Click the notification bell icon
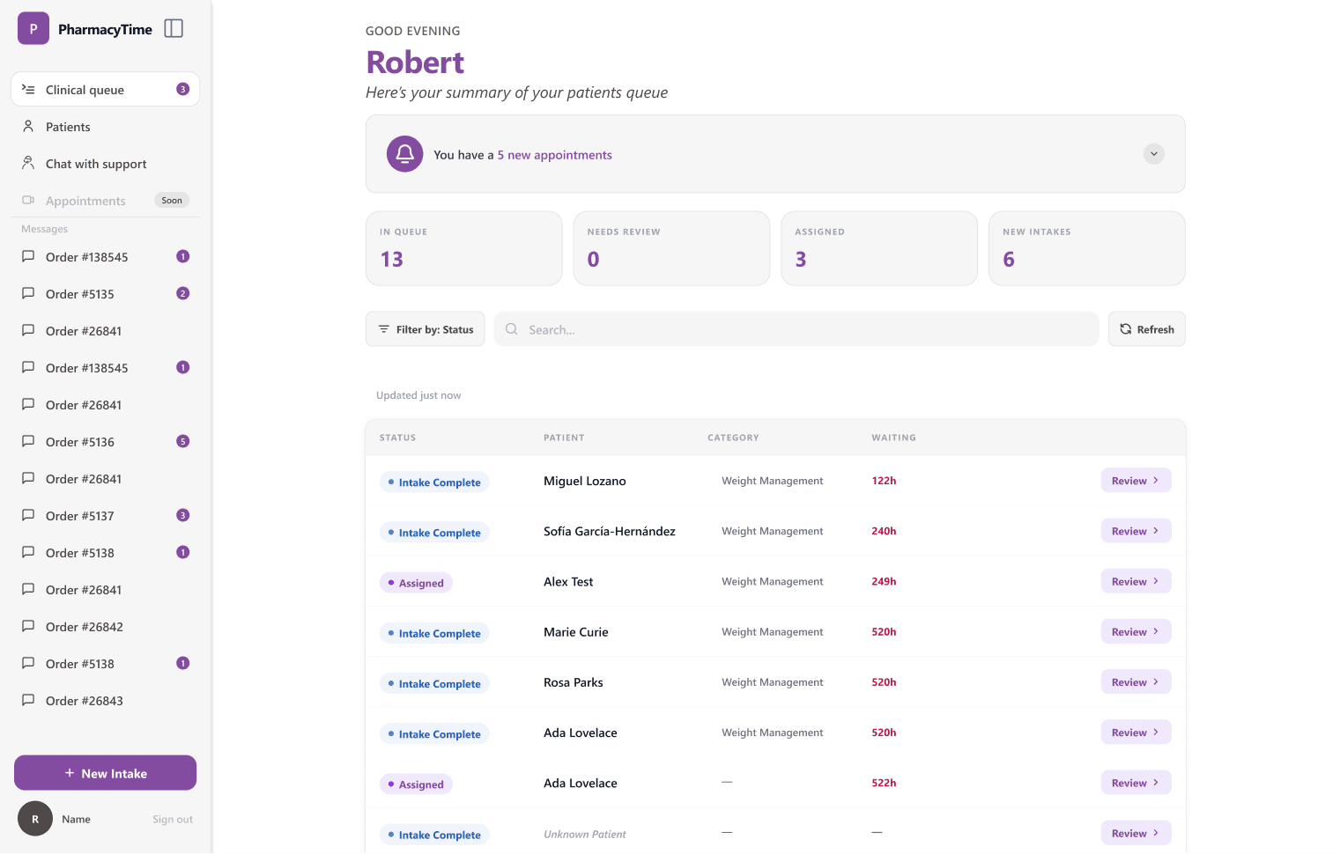Image resolution: width=1340 pixels, height=854 pixels. (x=404, y=154)
